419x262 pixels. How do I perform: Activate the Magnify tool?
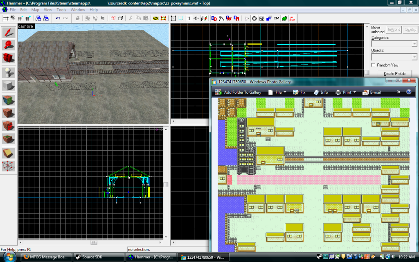pos(9,45)
